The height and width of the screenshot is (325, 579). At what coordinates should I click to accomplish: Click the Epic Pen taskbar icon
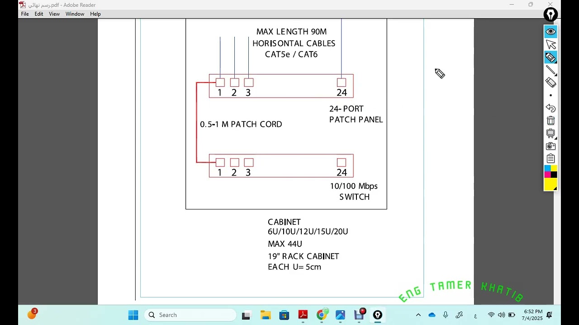[x=378, y=315]
